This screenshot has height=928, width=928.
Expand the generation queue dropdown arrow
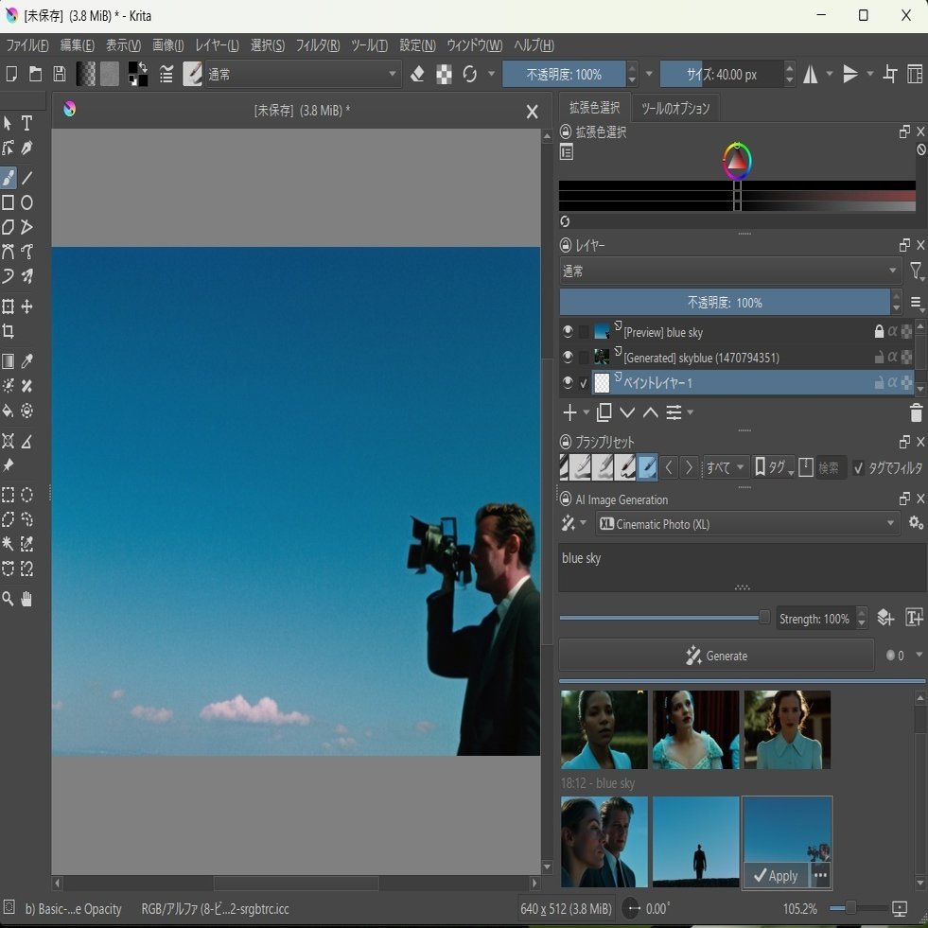(x=919, y=655)
